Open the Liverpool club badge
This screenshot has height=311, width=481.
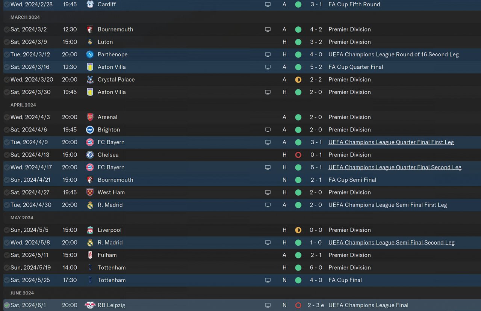90,230
